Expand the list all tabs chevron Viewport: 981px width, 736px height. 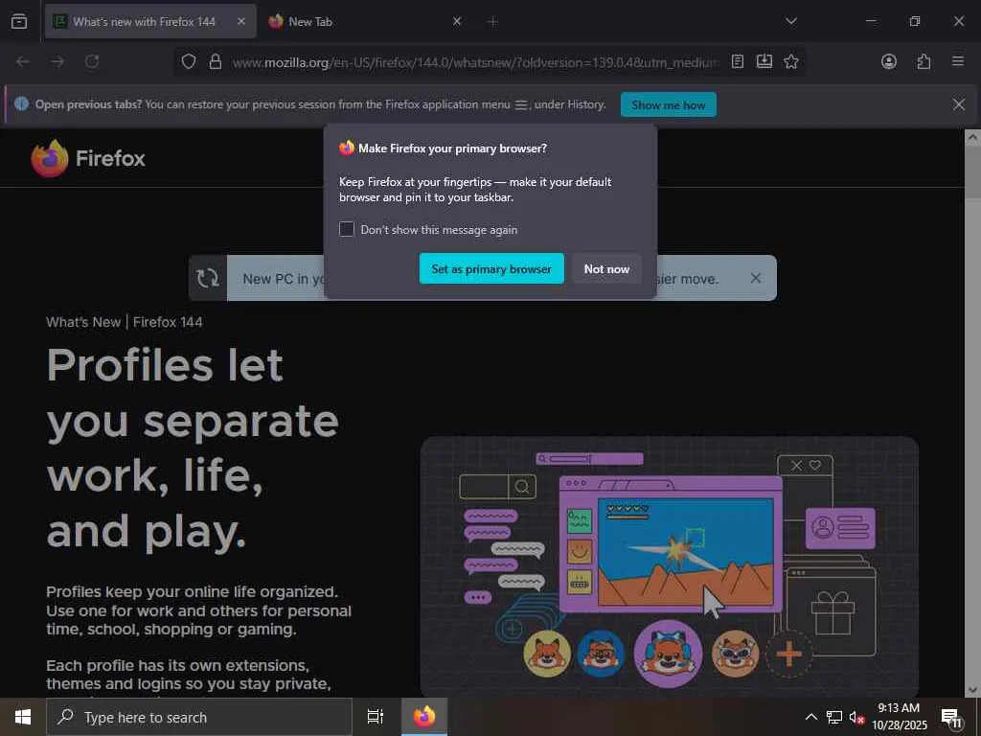(x=790, y=21)
